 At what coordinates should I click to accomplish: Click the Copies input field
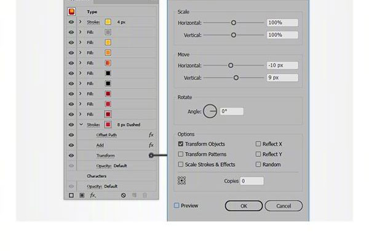tap(252, 181)
